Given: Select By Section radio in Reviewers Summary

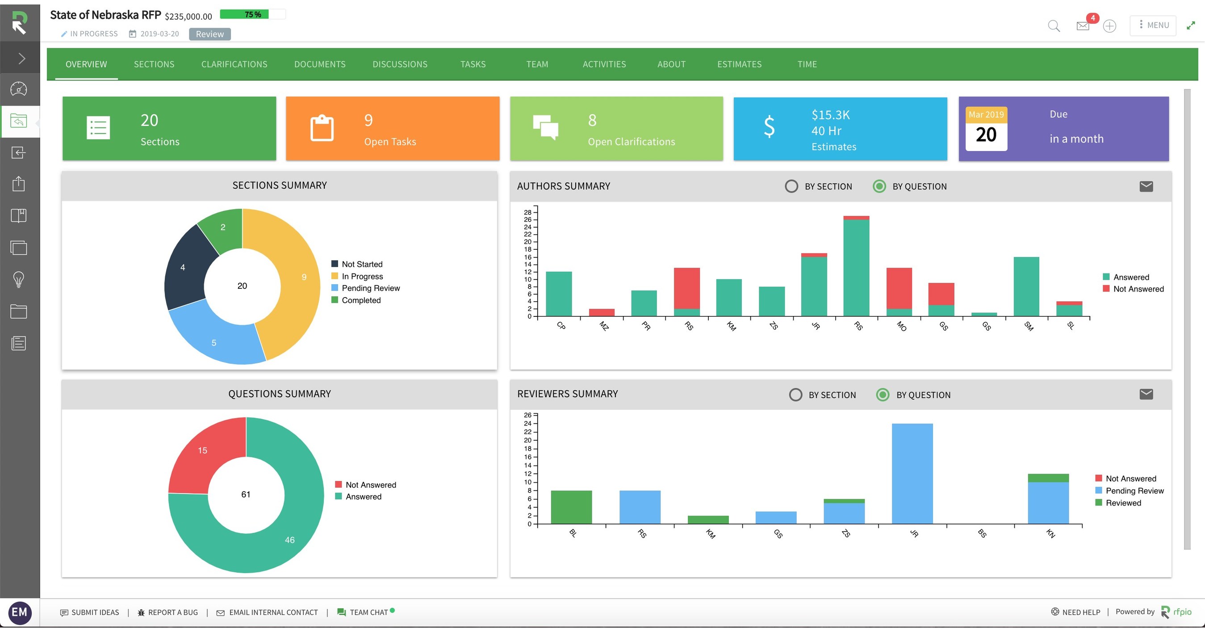Looking at the screenshot, I should click(796, 395).
